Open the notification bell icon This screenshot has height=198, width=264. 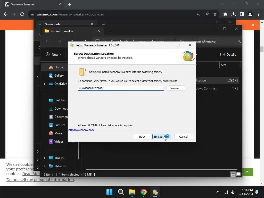[x=257, y=192]
